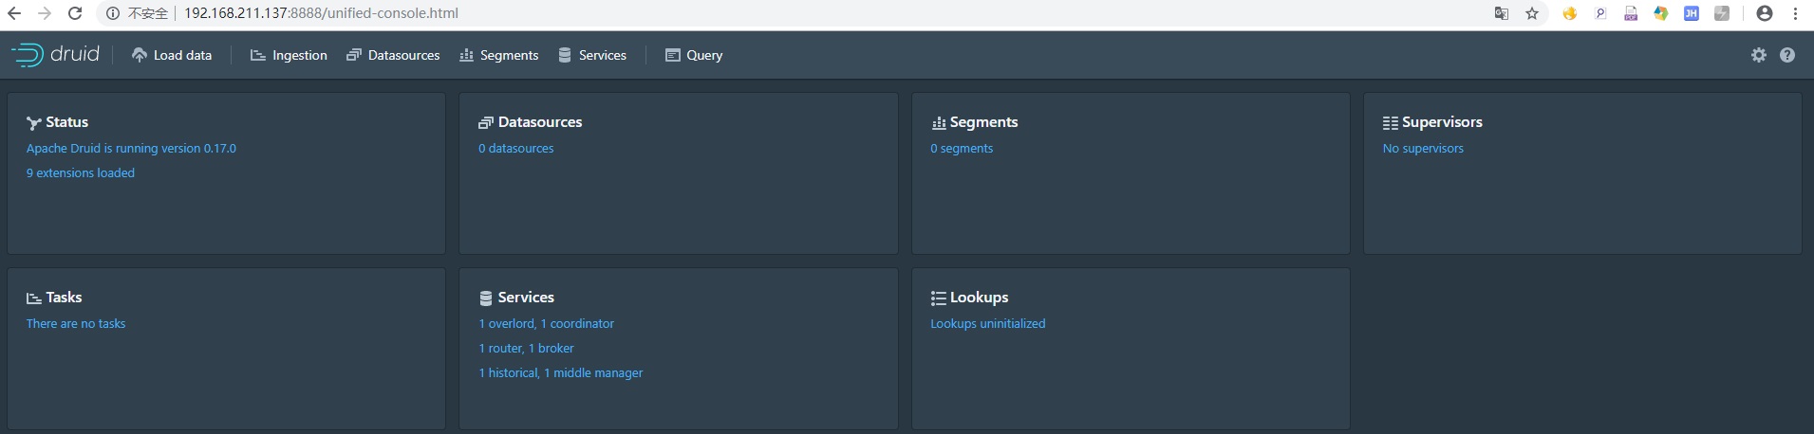Screen dimensions: 1814x434
Task: Click the Apache Druid version 0.17.0 link
Action: point(131,148)
